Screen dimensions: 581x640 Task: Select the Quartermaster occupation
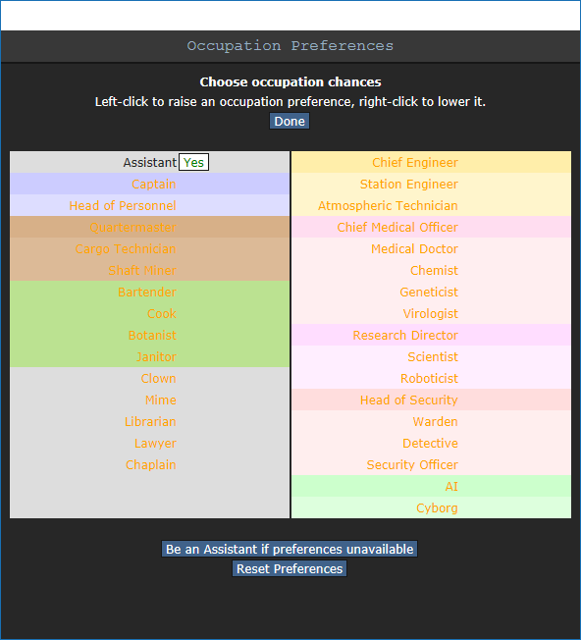(133, 228)
